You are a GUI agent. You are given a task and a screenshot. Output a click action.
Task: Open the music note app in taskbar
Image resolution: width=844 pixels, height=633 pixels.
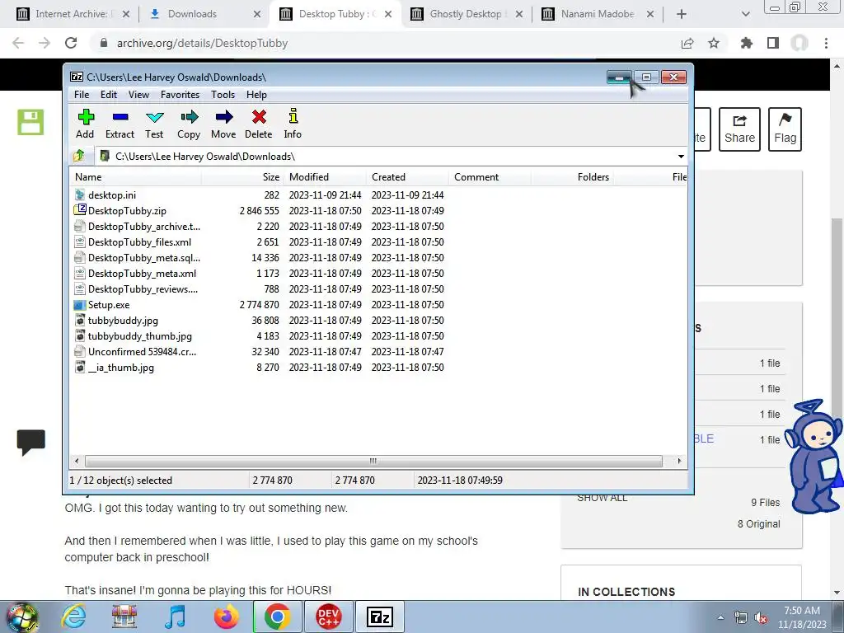176,617
